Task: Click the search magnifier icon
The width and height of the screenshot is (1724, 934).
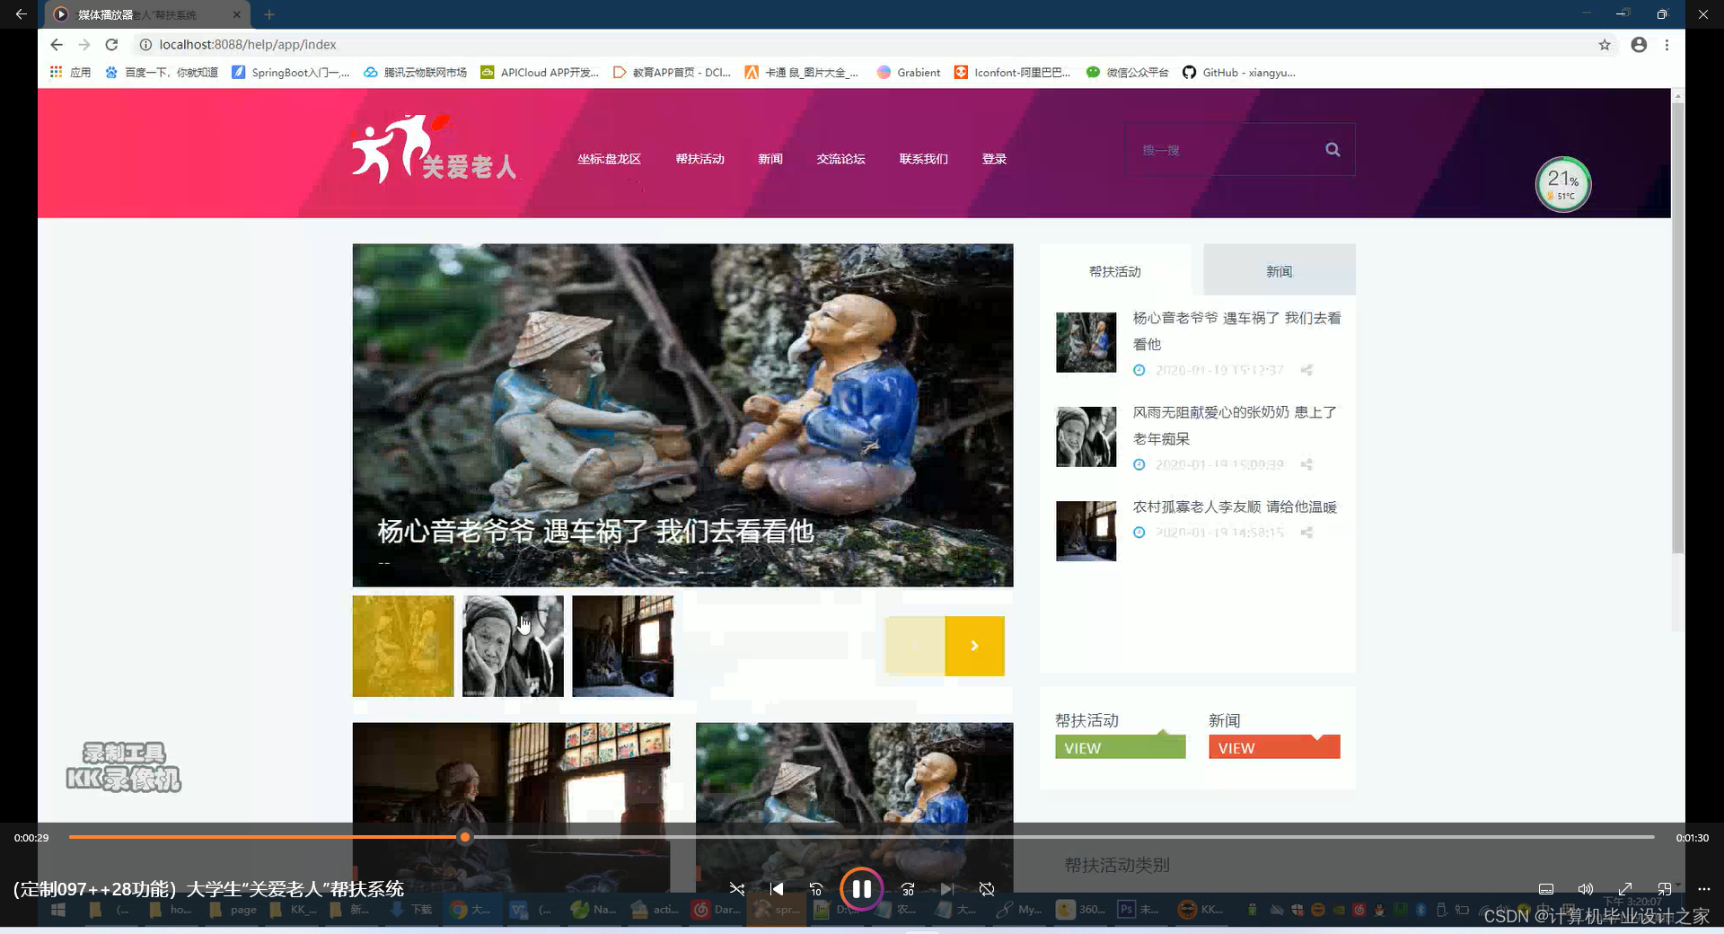Action: (x=1333, y=150)
